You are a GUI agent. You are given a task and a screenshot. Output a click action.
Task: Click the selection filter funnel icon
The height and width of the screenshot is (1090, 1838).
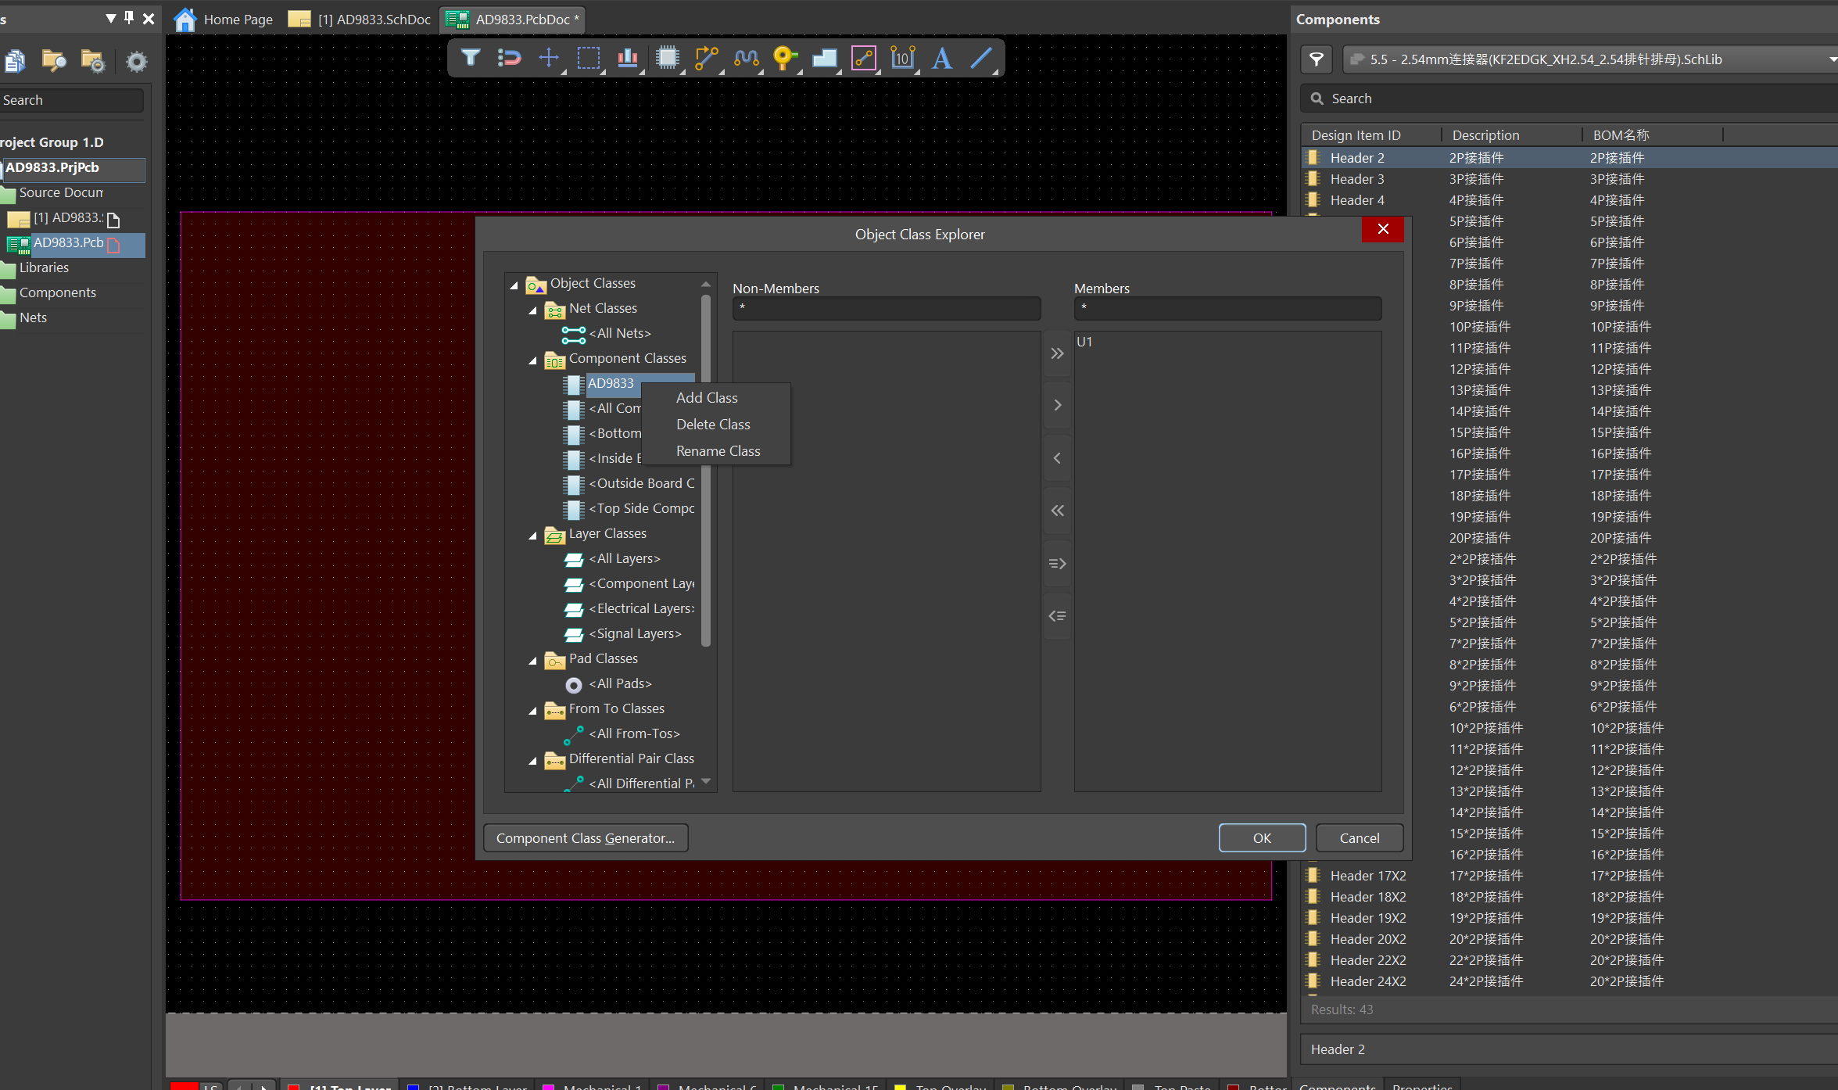pyautogui.click(x=470, y=58)
